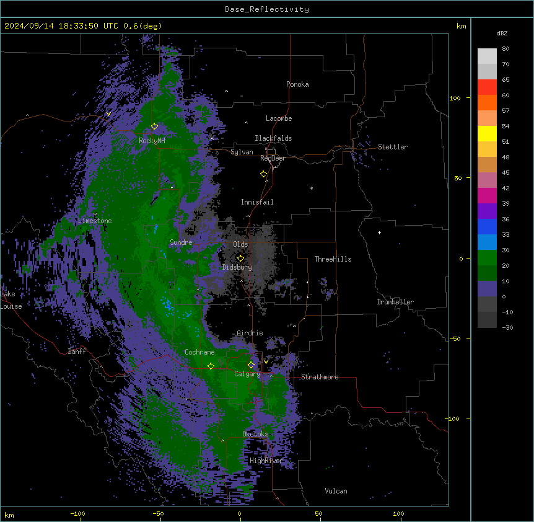Pick the bright yellow 51-54 dBZ legend swatch
Screen dimensions: 534x522
coord(487,134)
